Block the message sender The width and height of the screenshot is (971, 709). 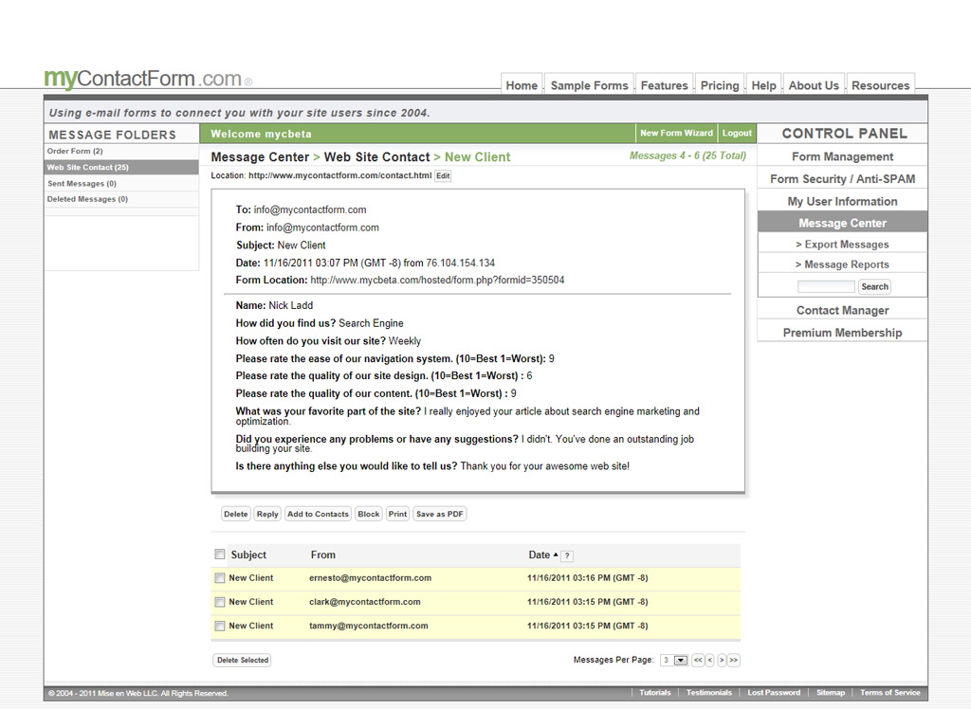coord(369,514)
